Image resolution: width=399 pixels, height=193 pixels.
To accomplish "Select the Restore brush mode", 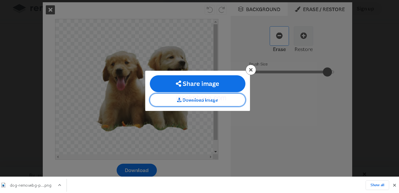I will pyautogui.click(x=303, y=36).
